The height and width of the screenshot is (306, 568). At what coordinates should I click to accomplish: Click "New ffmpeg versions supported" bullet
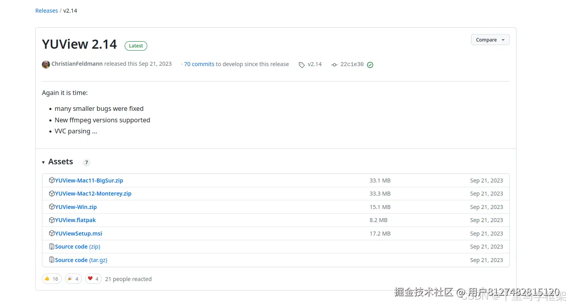(103, 120)
